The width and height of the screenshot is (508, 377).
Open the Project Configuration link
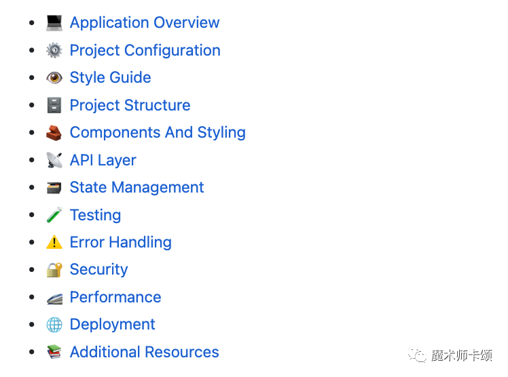pyautogui.click(x=145, y=50)
